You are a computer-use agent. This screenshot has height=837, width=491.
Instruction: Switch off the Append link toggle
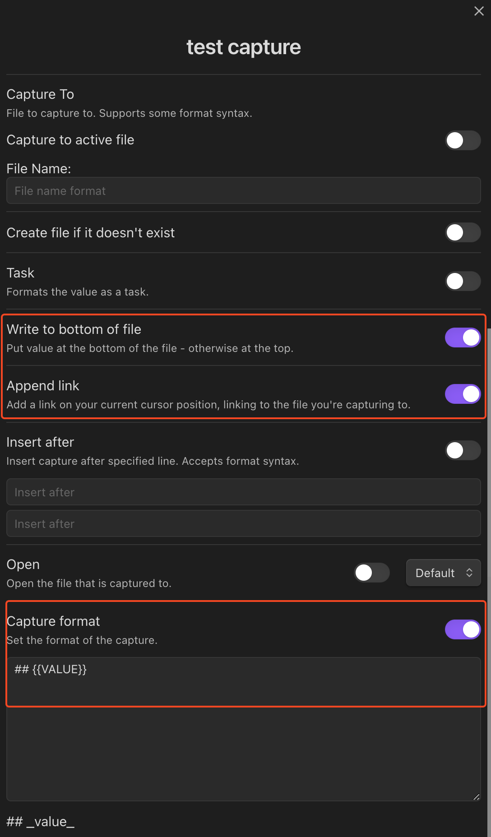coord(463,394)
